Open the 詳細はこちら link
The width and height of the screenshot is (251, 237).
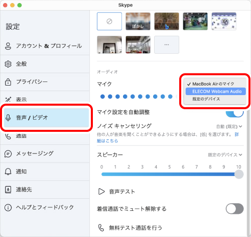[x=107, y=141]
